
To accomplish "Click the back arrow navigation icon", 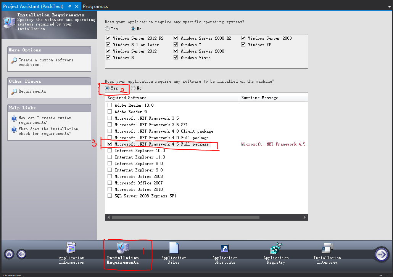I will pyautogui.click(x=21, y=254).
